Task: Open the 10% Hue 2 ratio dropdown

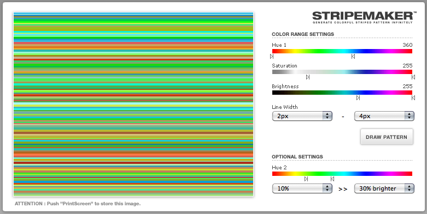Action: coord(302,188)
